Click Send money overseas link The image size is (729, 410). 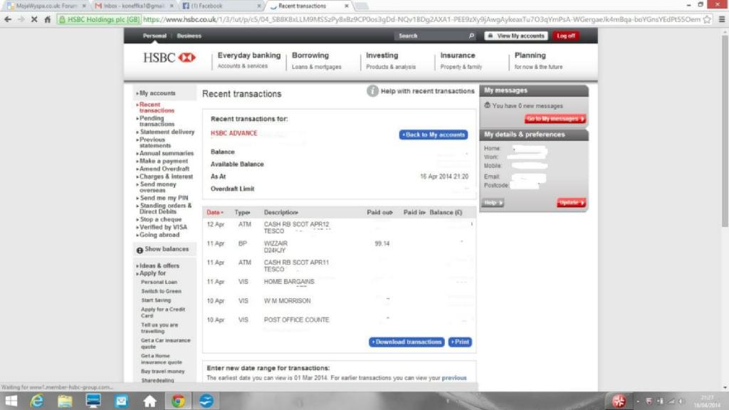[157, 187]
